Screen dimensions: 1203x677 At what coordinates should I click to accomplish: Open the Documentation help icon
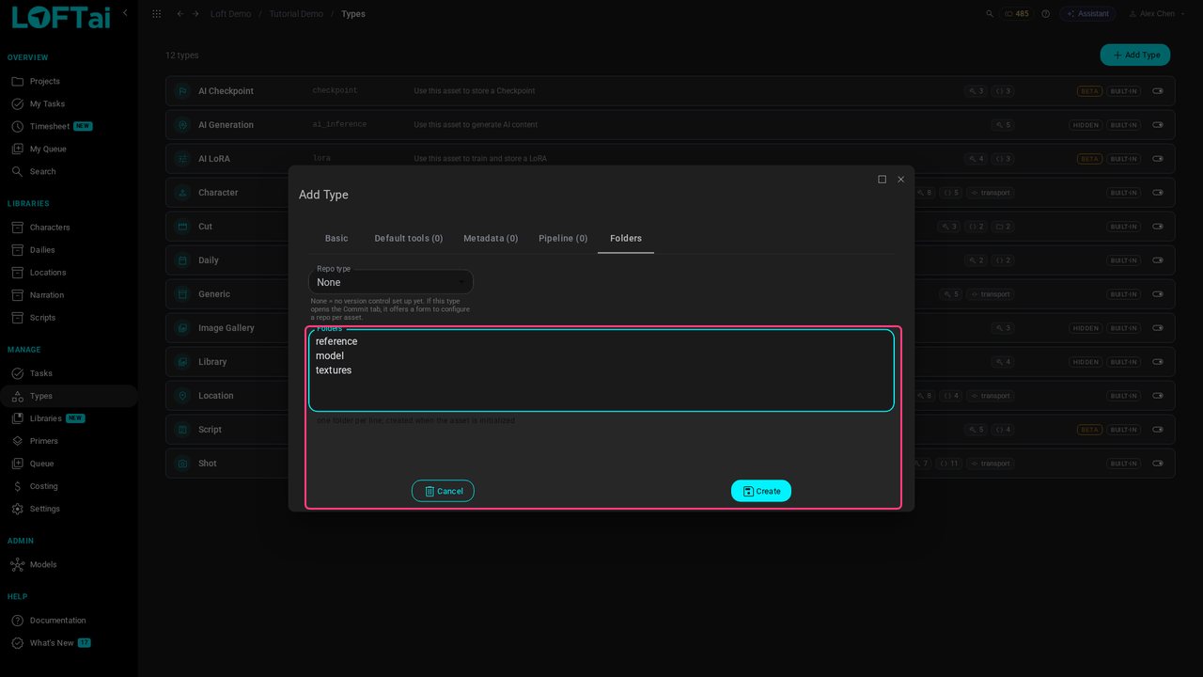[x=17, y=621]
